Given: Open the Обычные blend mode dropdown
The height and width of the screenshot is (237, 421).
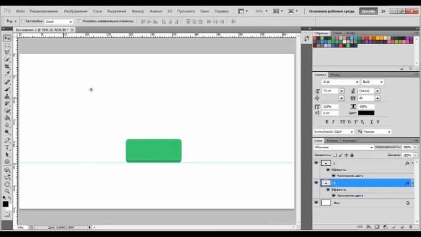Looking at the screenshot, I should tap(343, 147).
